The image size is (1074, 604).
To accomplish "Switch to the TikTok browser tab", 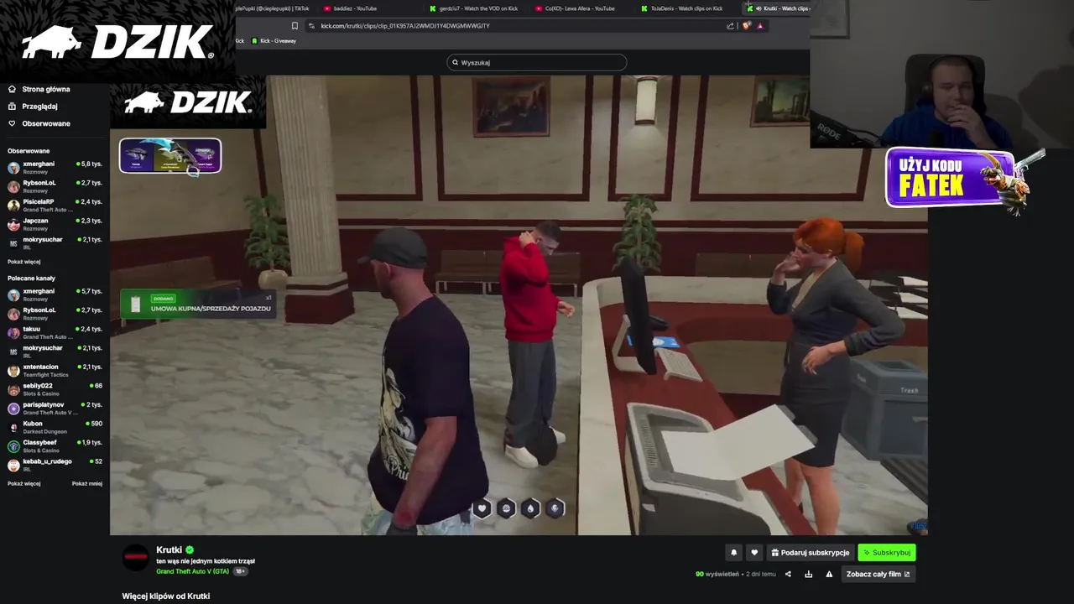I will (272, 8).
